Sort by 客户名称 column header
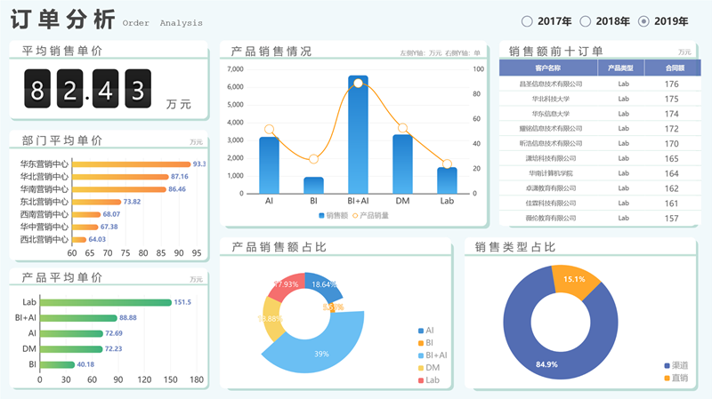 click(548, 68)
